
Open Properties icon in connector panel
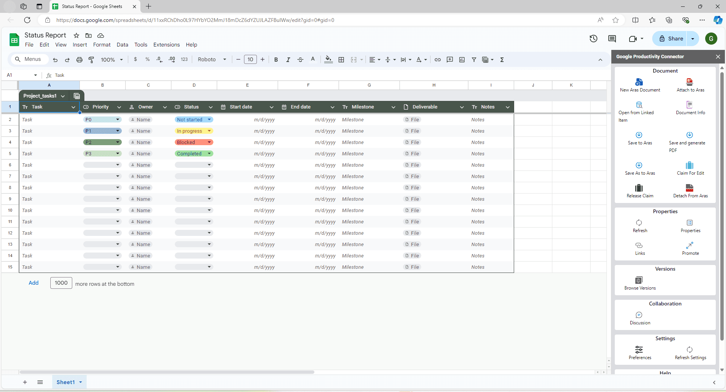click(690, 223)
